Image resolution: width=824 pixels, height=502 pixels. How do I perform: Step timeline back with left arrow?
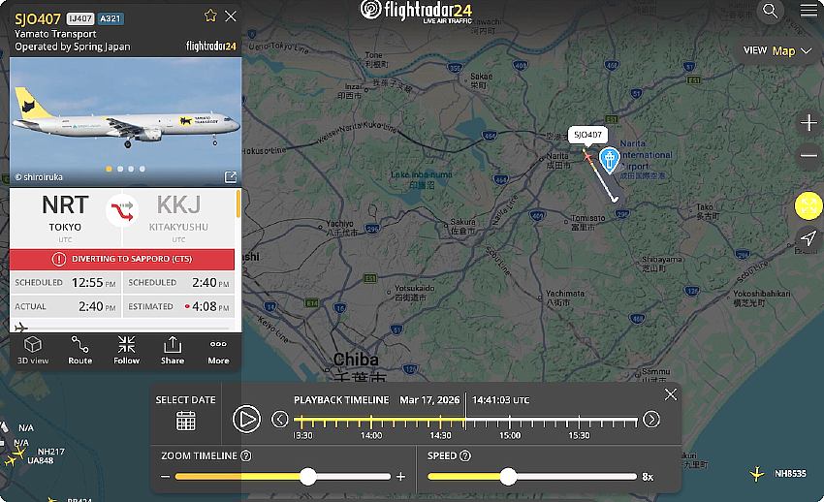coord(279,419)
